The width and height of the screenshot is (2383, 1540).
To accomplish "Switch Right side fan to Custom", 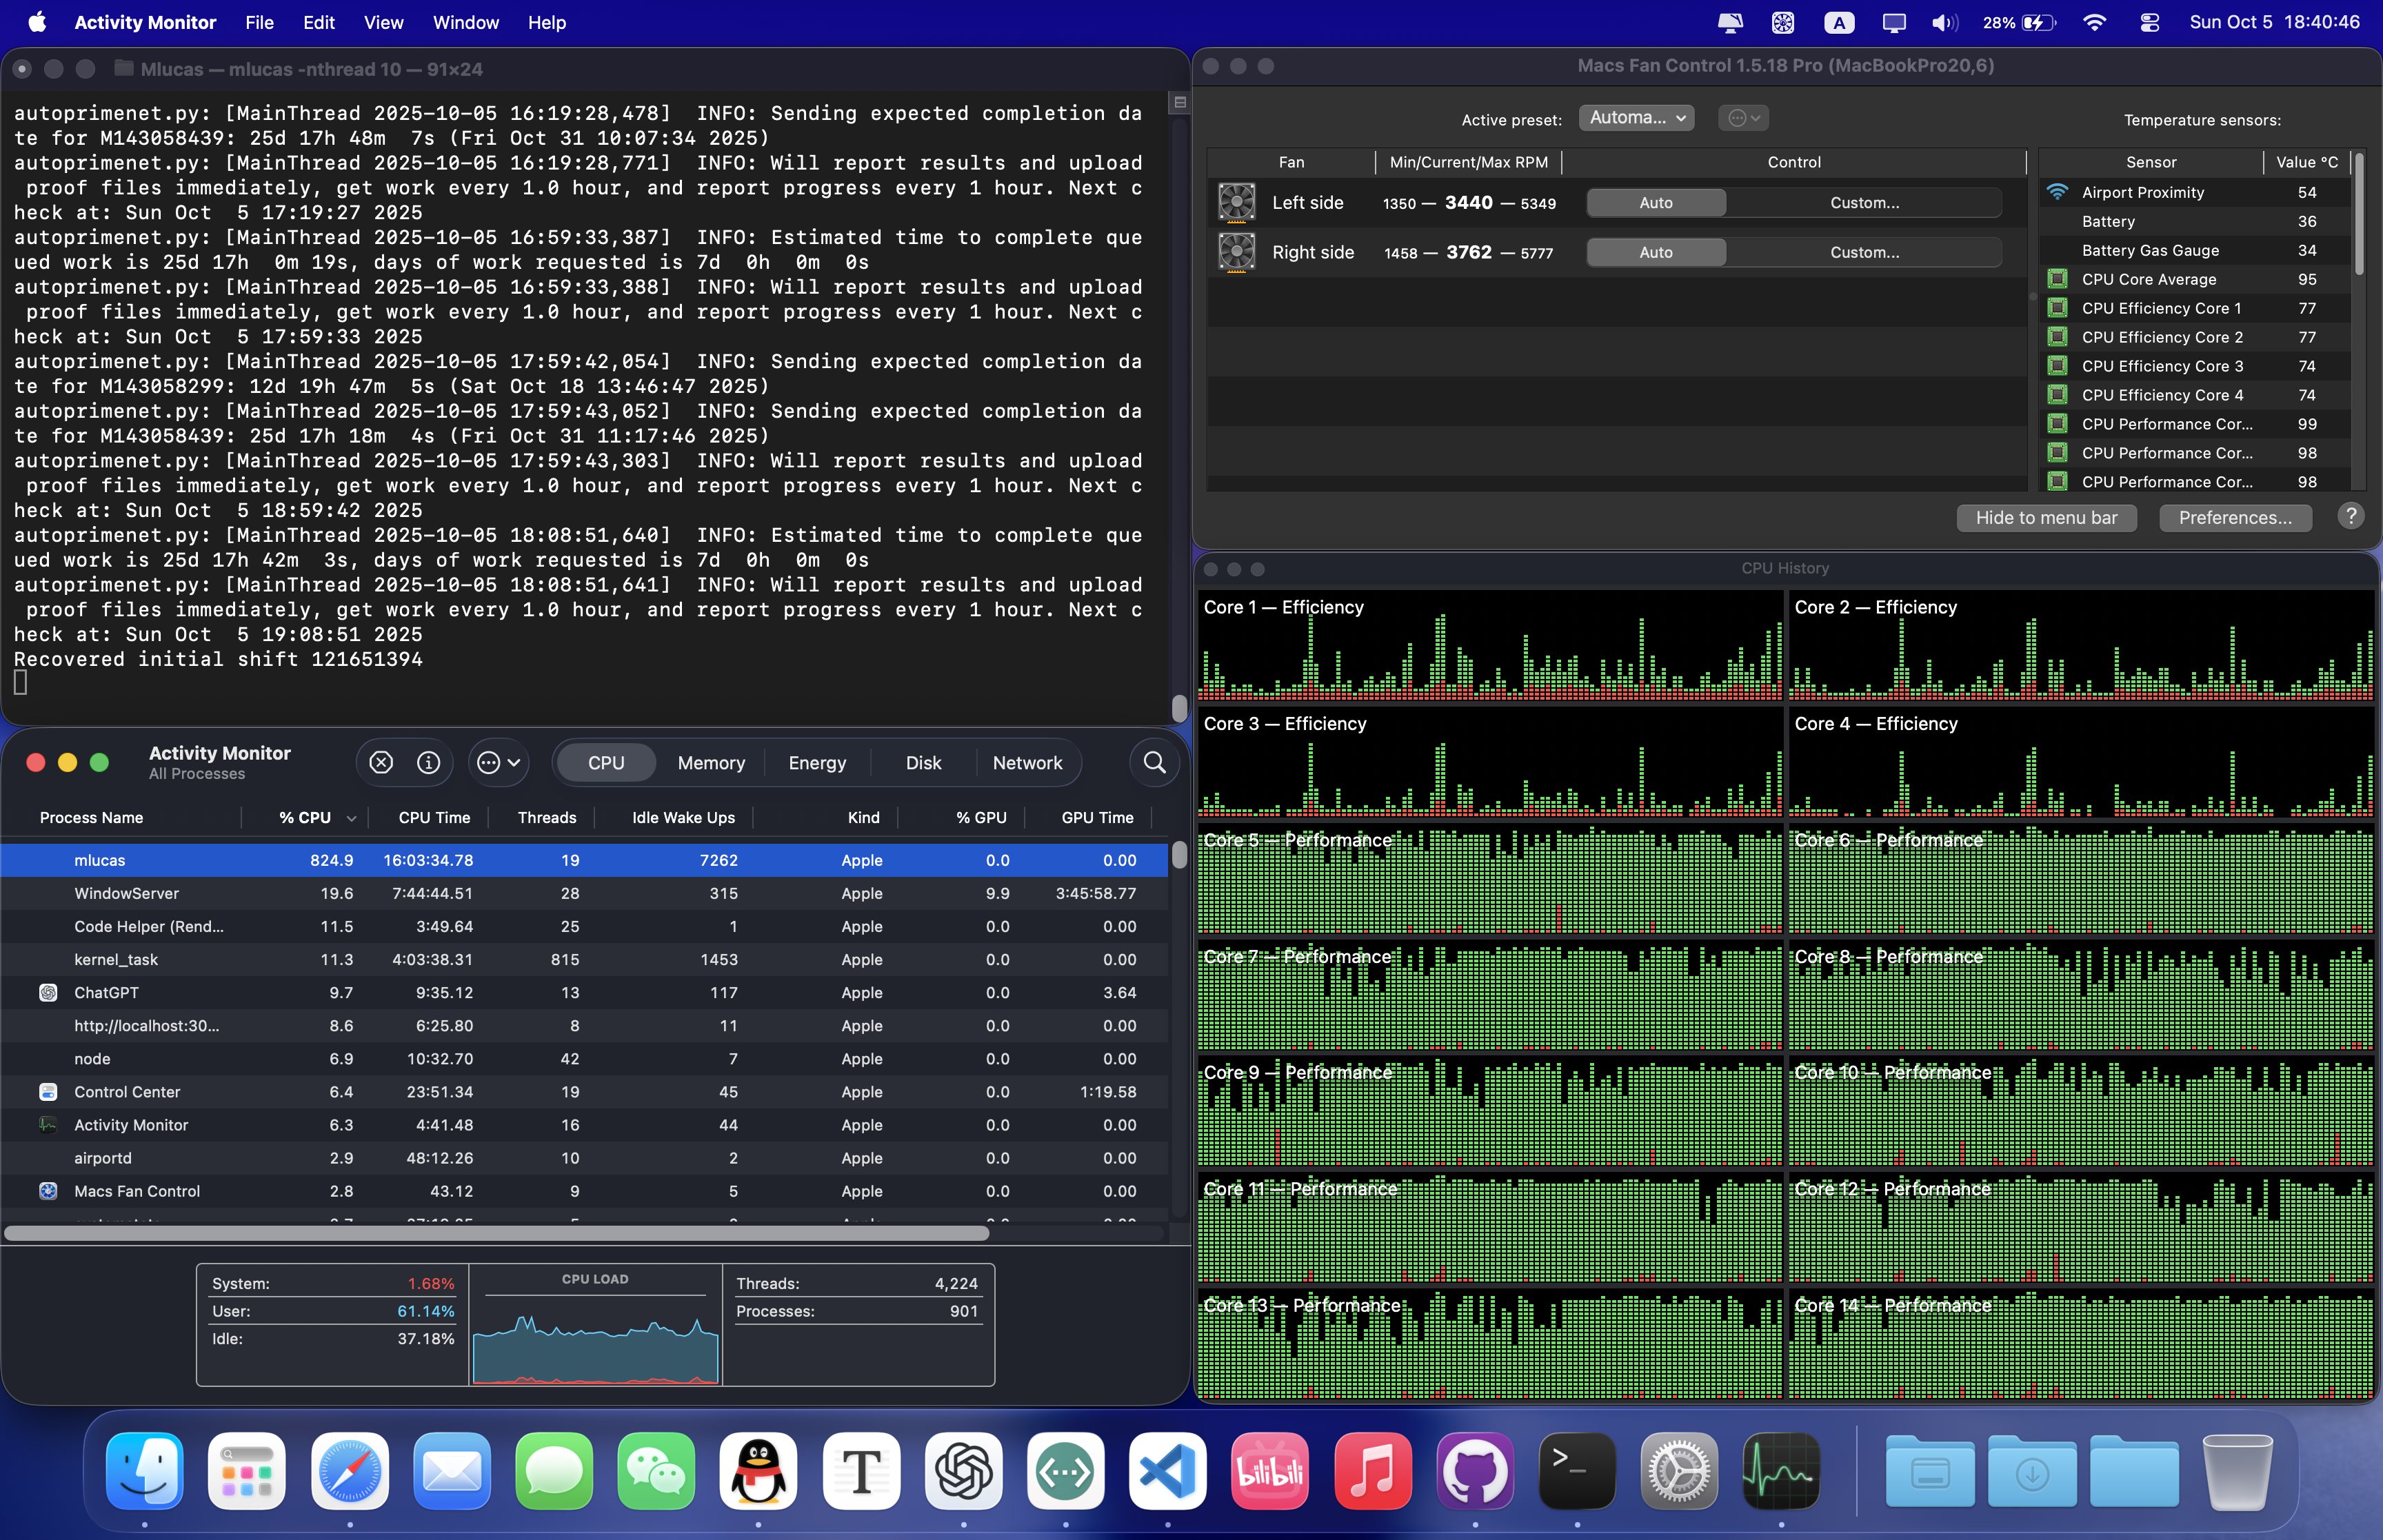I will (1864, 253).
